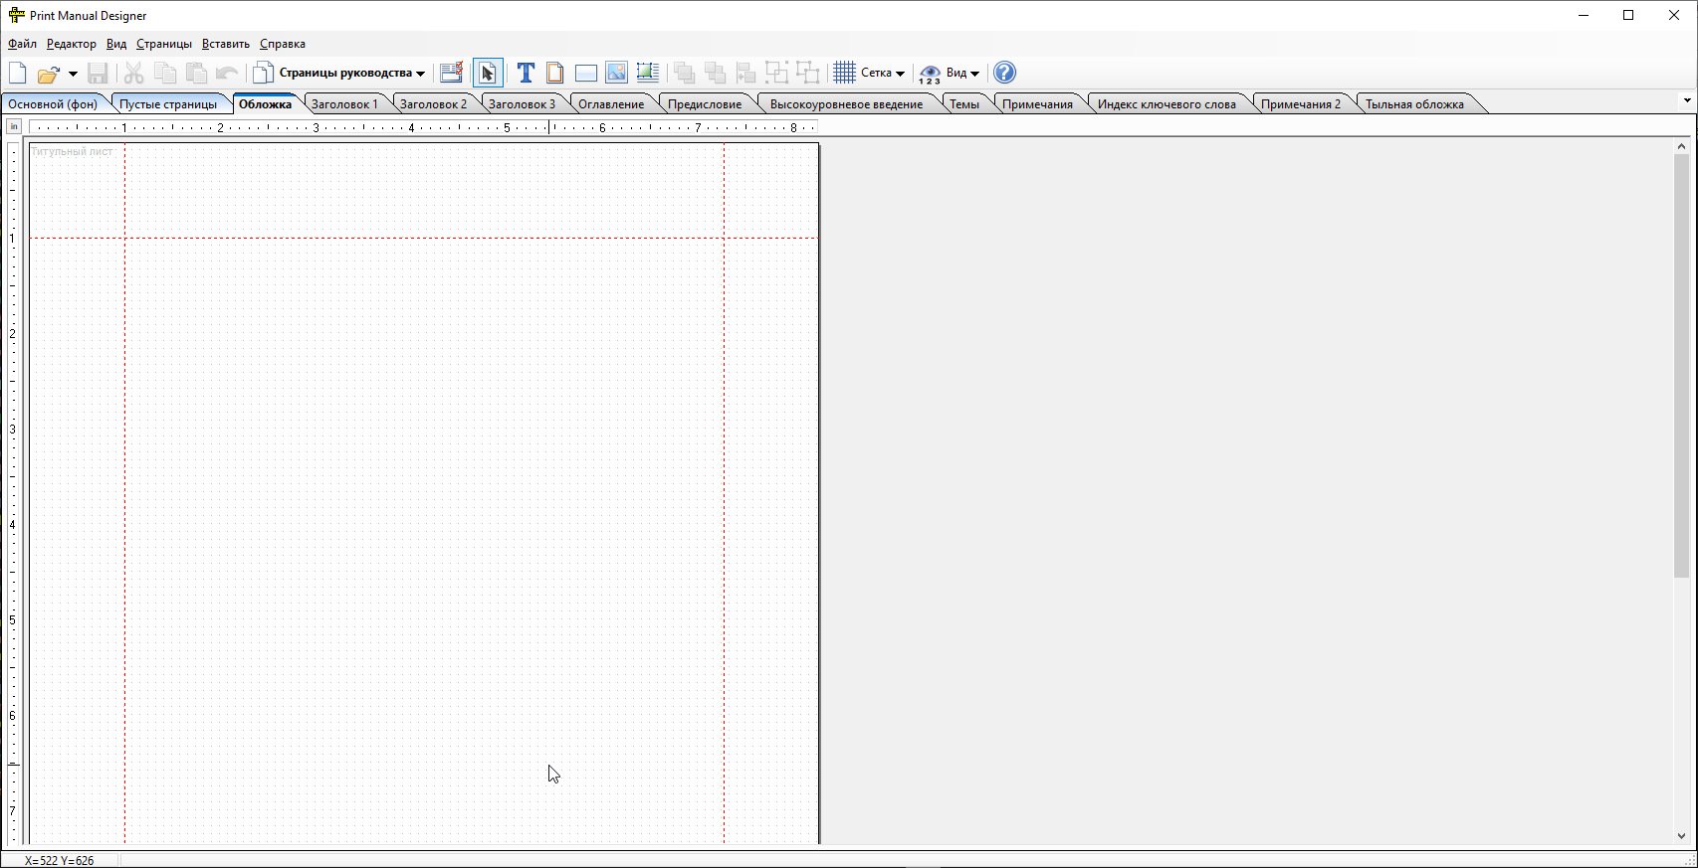Viewport: 1698px width, 868px height.
Task: Expand the tab list overflow arrow
Action: tap(1686, 100)
